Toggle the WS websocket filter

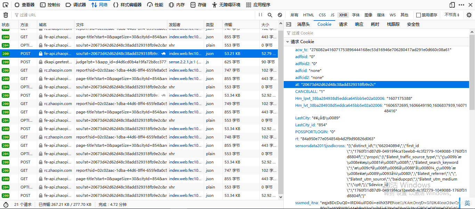point(393,15)
